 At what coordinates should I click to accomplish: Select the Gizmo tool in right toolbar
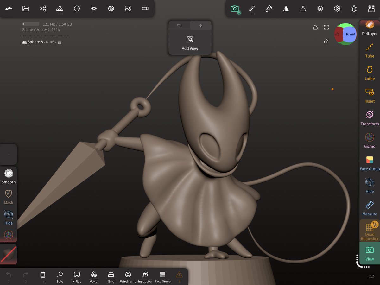point(370,140)
